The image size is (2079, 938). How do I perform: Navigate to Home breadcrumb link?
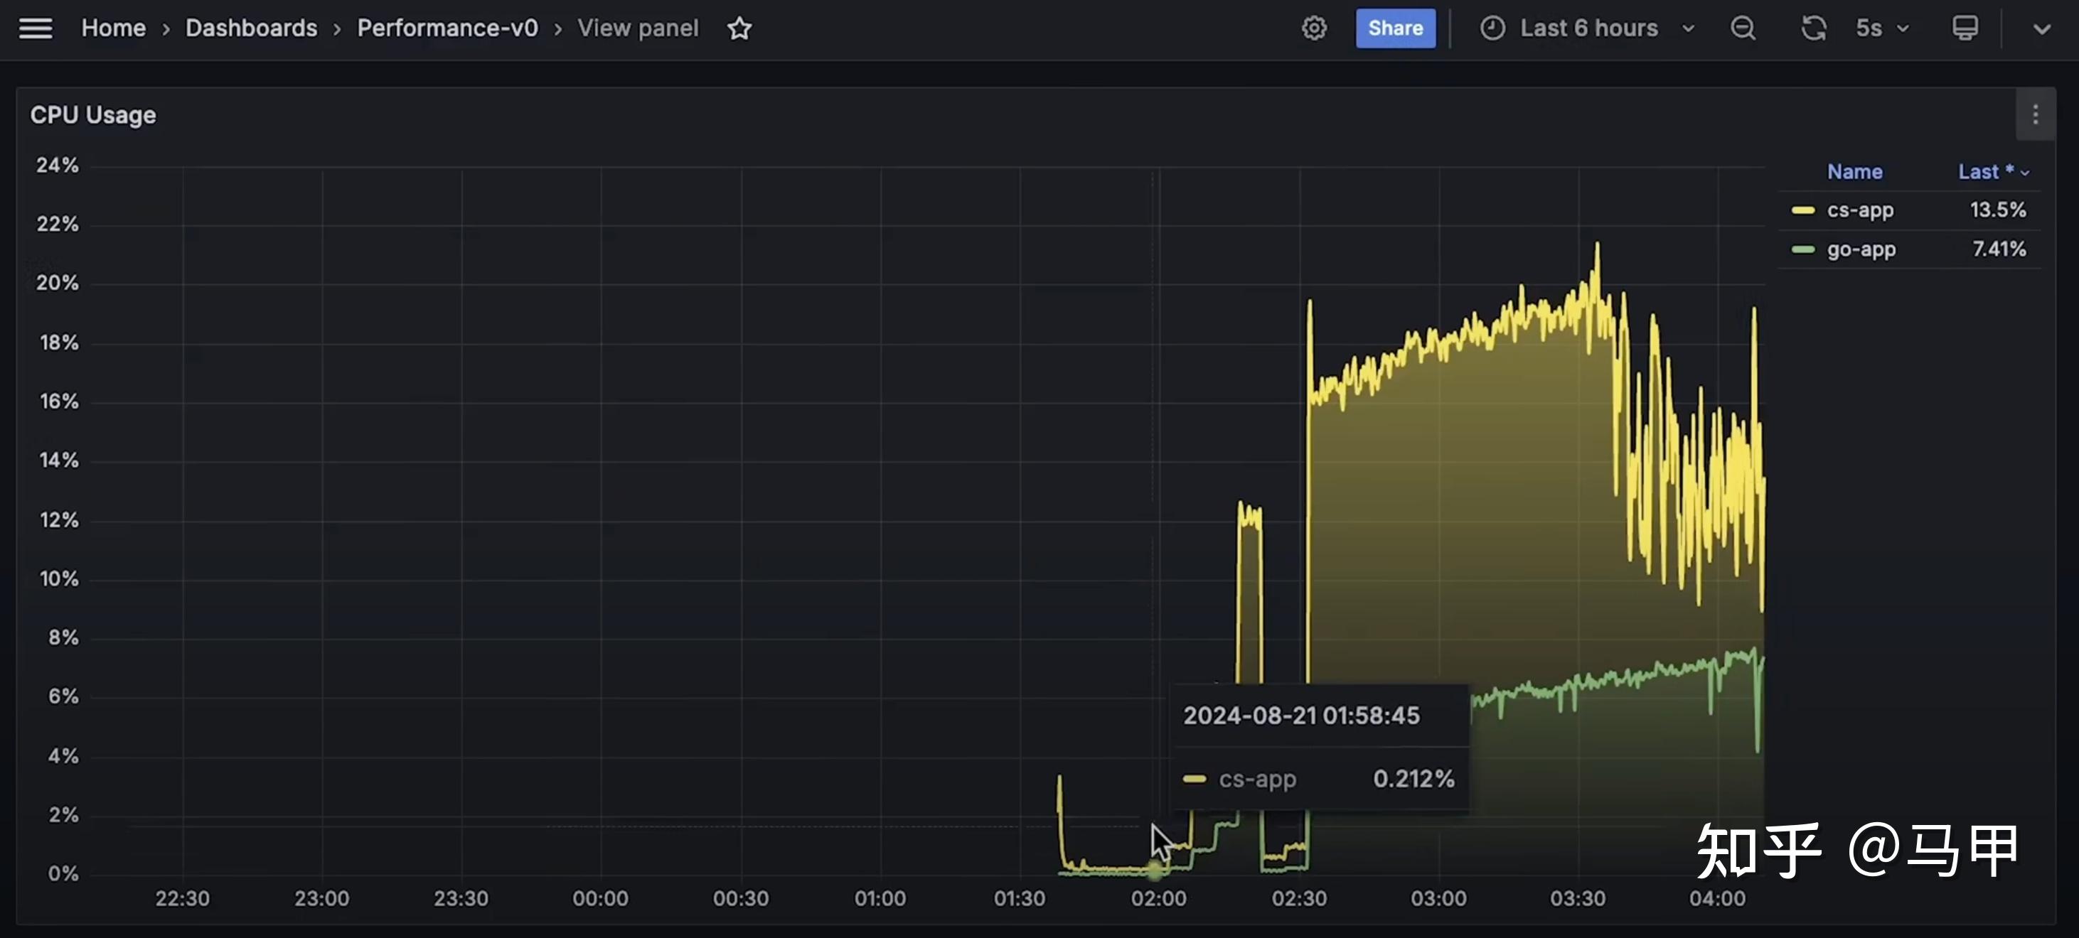tap(114, 28)
